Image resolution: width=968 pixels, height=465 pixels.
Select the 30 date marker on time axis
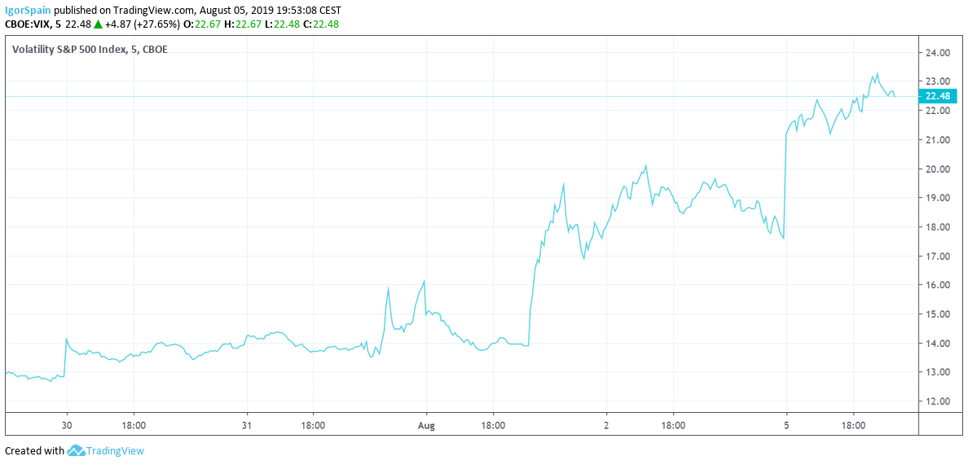68,425
